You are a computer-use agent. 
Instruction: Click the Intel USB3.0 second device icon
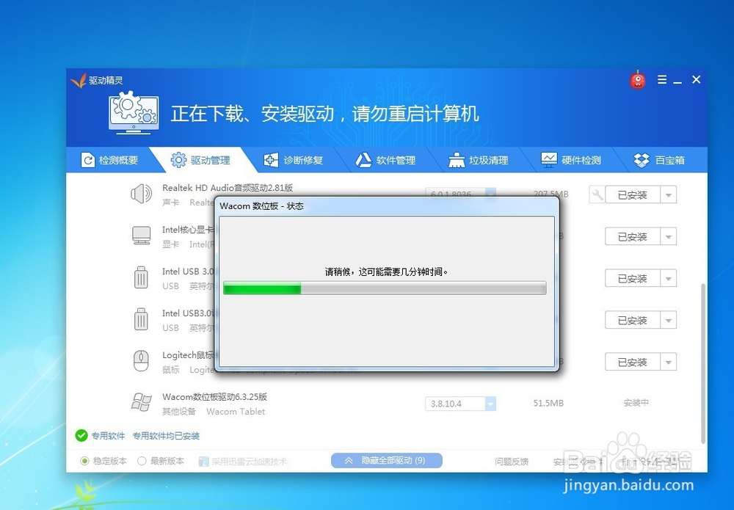(x=141, y=319)
